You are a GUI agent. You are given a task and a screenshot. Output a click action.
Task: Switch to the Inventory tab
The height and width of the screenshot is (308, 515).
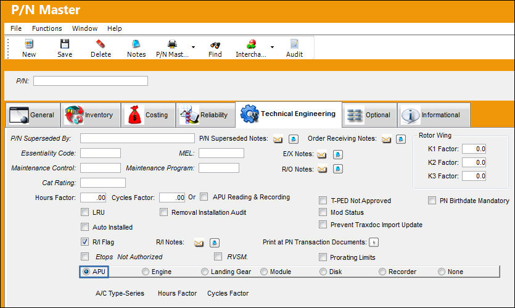[91, 115]
